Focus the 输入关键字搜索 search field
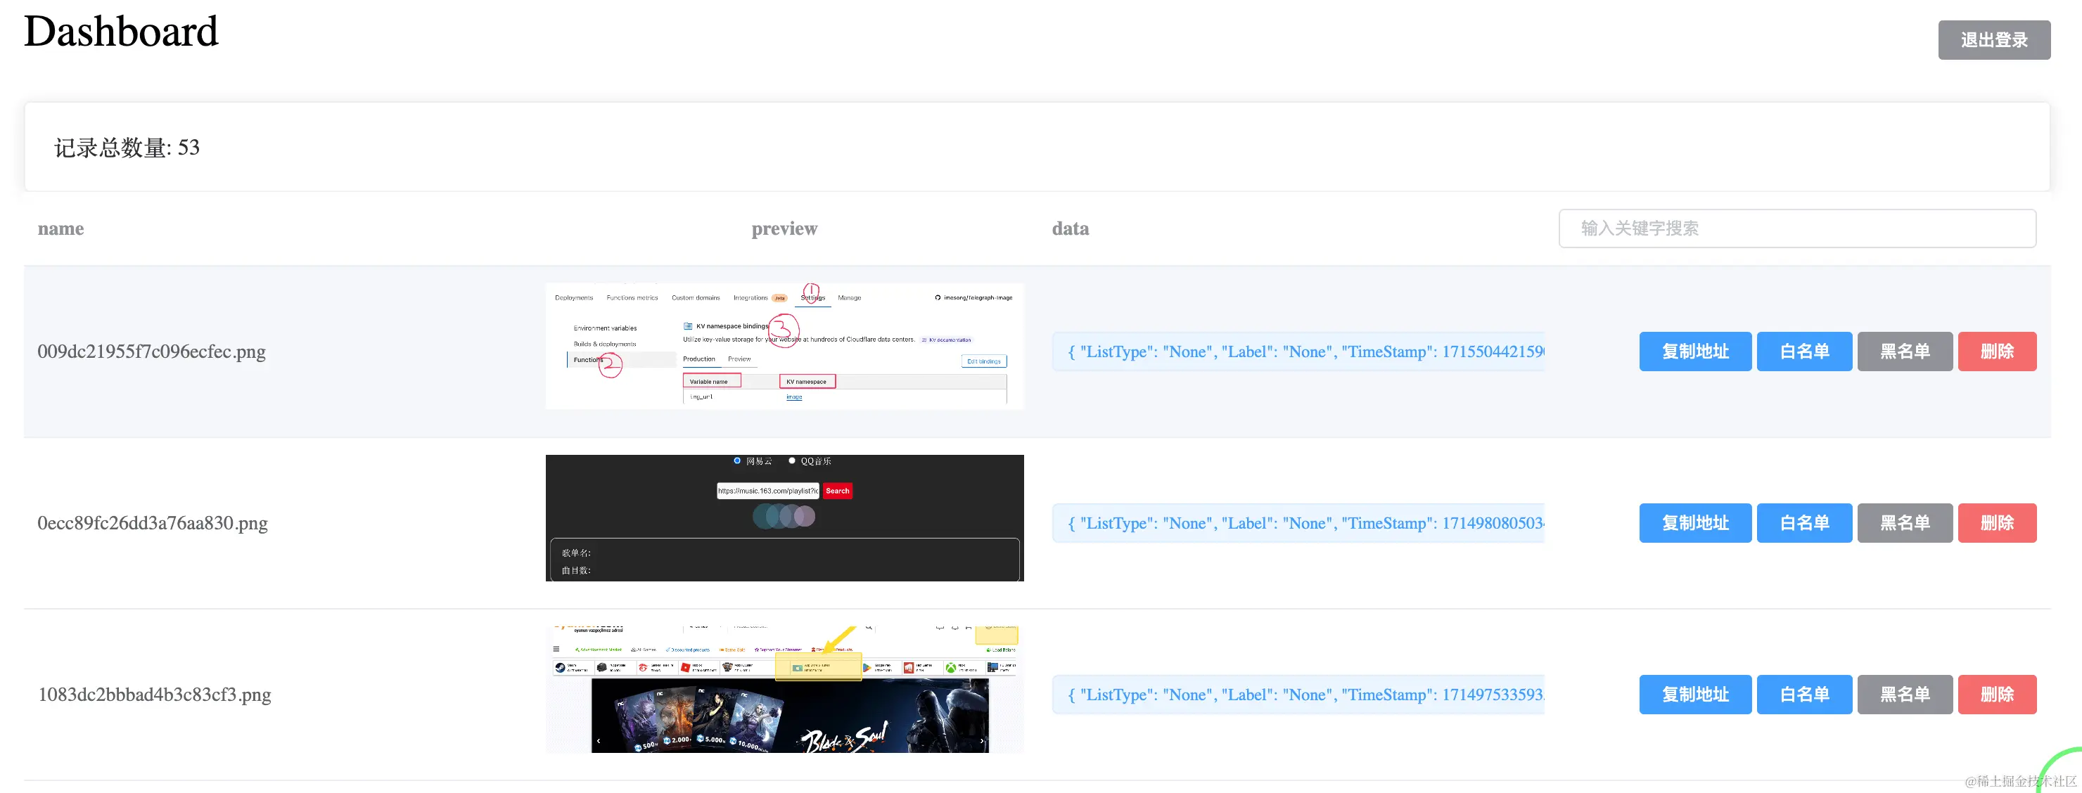Image resolution: width=2082 pixels, height=793 pixels. pos(1796,228)
